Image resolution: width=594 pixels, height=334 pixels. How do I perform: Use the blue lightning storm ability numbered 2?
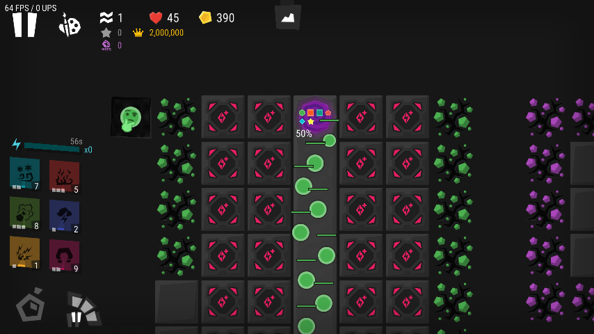(x=64, y=216)
